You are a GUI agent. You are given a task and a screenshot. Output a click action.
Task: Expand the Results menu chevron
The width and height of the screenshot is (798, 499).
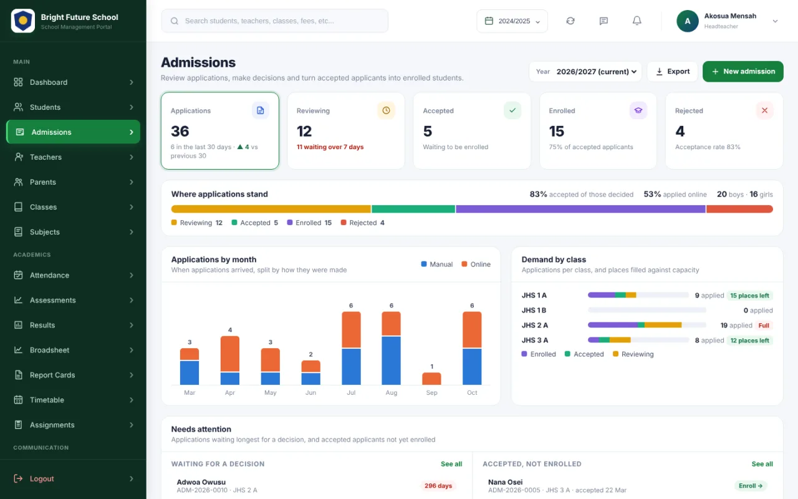point(132,325)
